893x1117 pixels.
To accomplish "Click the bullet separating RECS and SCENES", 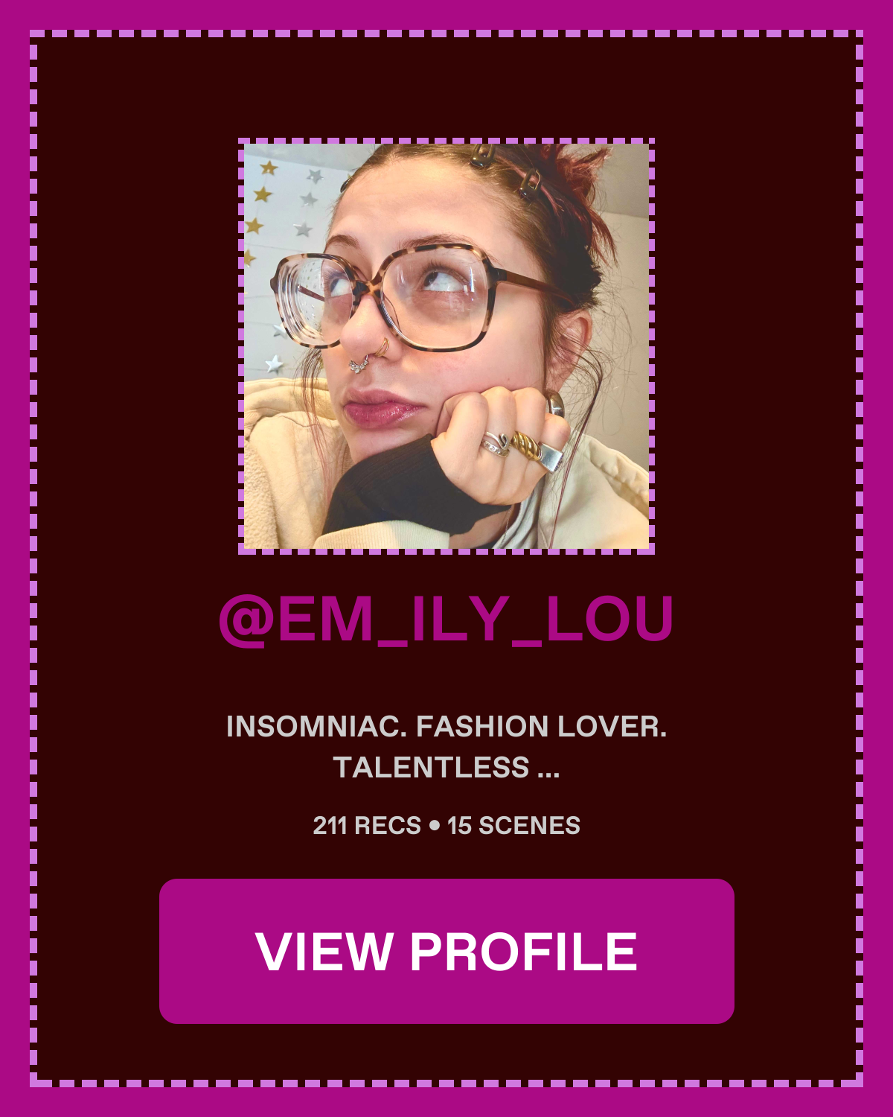I will pyautogui.click(x=435, y=825).
